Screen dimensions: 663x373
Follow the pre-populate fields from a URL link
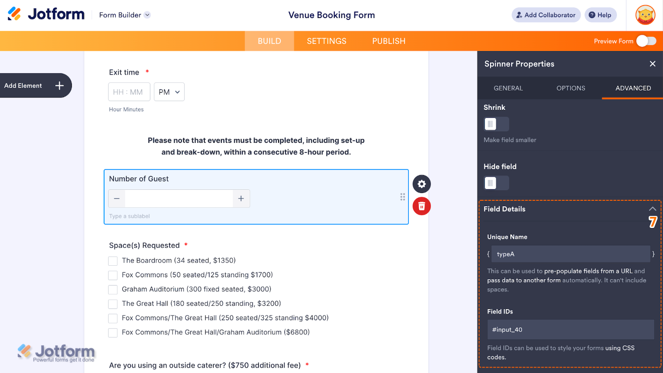click(x=588, y=271)
